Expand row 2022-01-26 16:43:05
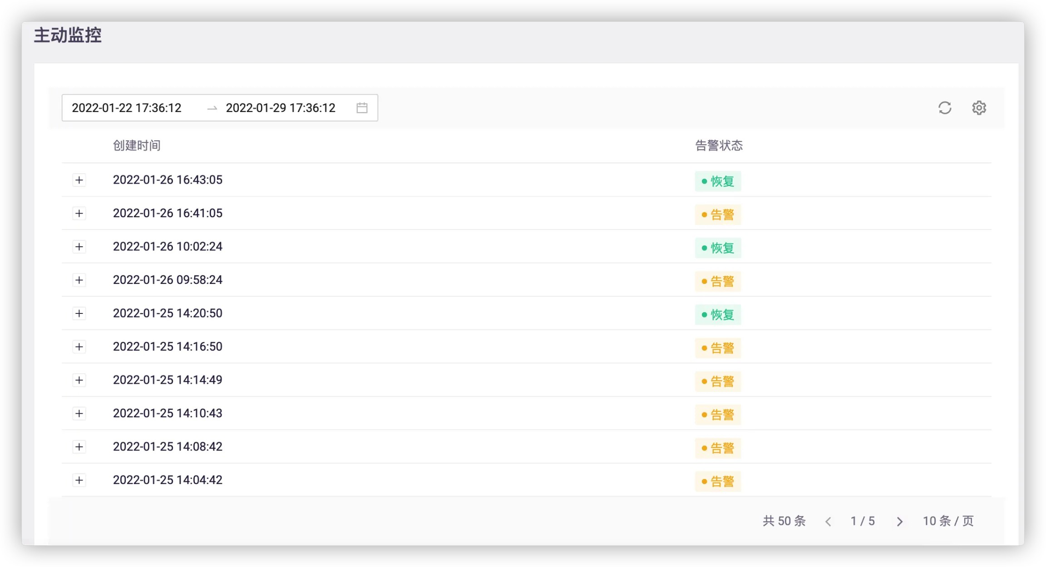The image size is (1046, 567). click(x=79, y=180)
